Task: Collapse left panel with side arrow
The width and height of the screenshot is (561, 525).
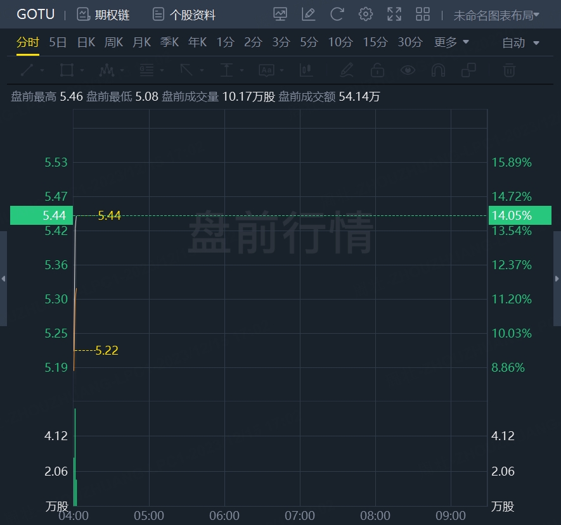Action: (3, 279)
